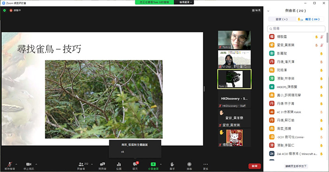Click the participant search (搜尋) field
The image size is (329, 172).
click(296, 29)
